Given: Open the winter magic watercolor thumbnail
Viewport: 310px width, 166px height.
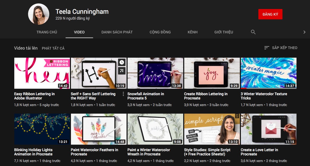Looking at the screenshot, I should coord(269,73).
